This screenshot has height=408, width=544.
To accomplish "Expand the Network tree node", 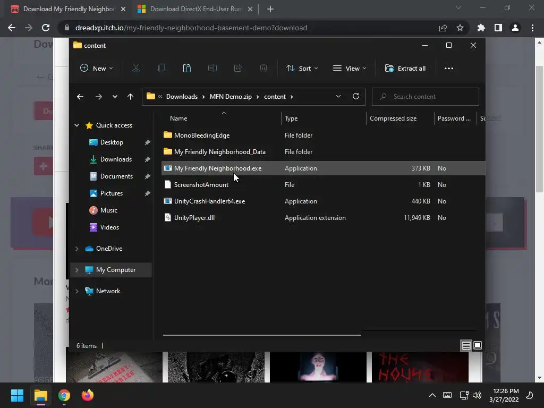I will point(76,291).
